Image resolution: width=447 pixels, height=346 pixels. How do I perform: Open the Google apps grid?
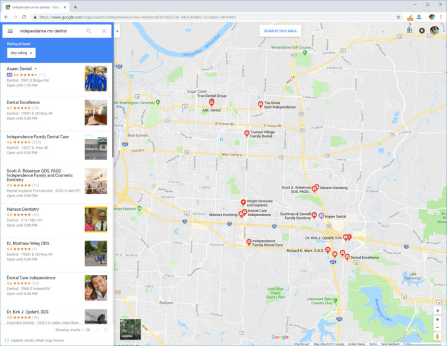[409, 30]
